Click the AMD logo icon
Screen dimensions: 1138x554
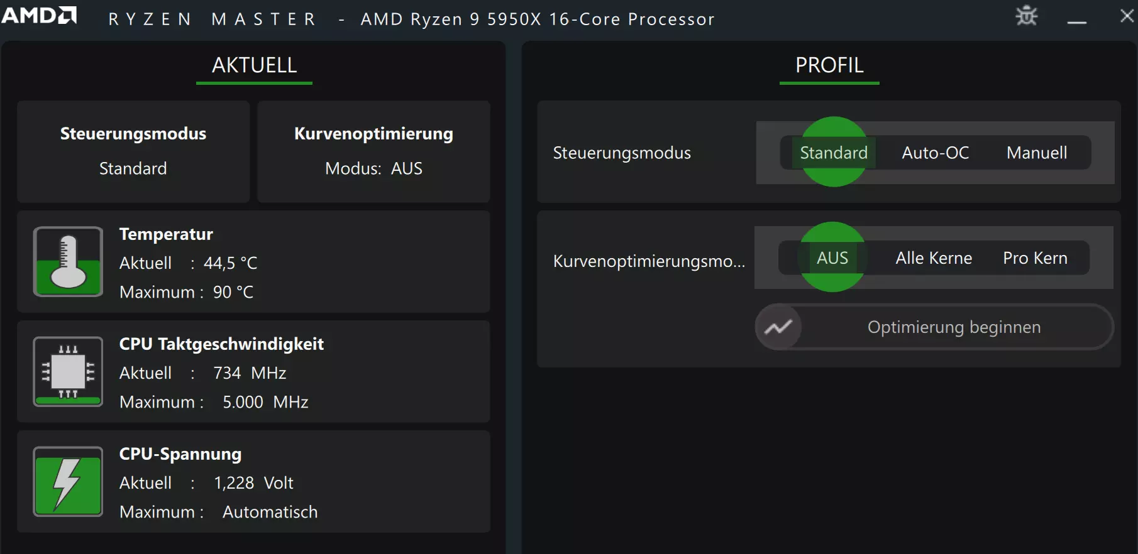click(x=40, y=15)
